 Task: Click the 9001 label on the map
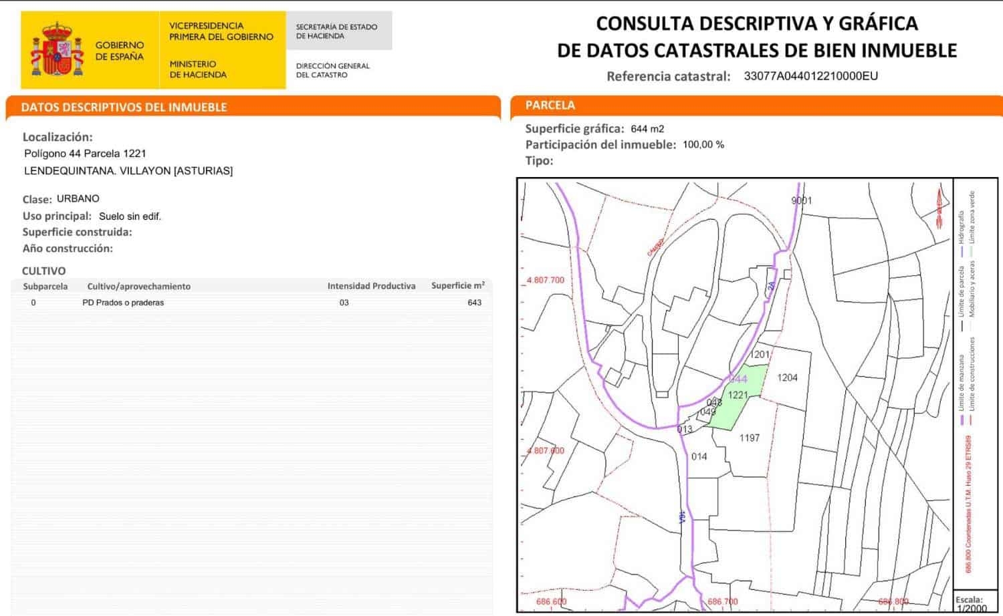[x=801, y=200]
